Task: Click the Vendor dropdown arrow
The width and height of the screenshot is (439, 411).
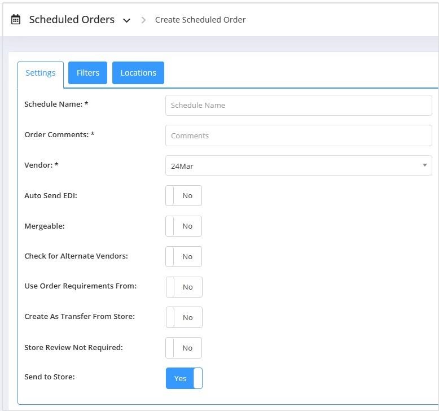Action: tap(425, 165)
